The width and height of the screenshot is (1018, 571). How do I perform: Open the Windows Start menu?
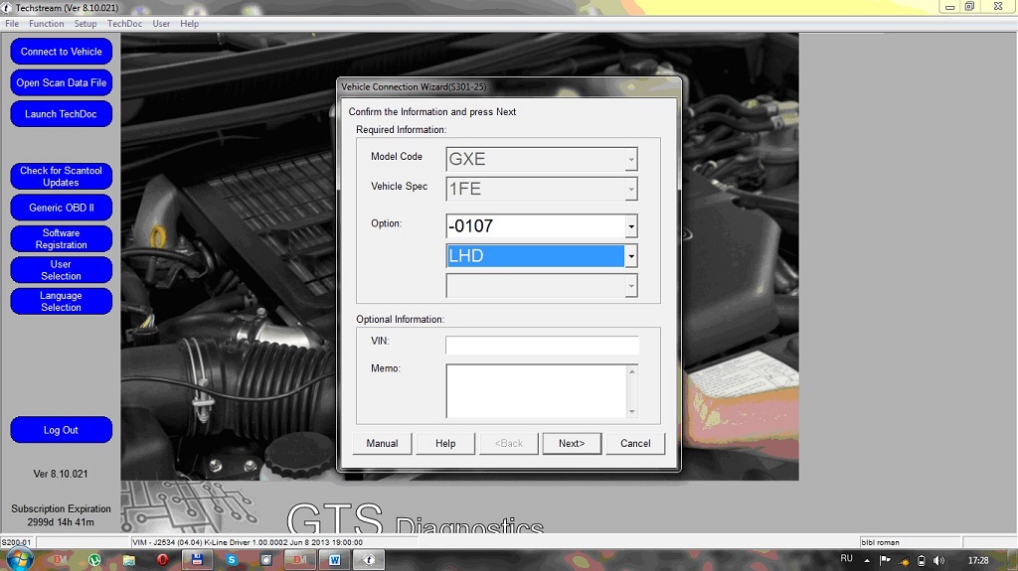point(18,559)
